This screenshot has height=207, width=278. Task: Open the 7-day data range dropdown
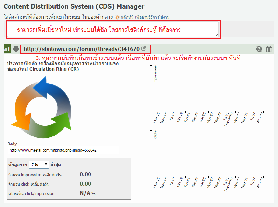point(39,164)
